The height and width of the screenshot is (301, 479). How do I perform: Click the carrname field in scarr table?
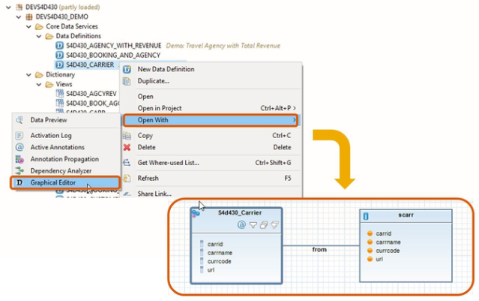[x=390, y=242]
